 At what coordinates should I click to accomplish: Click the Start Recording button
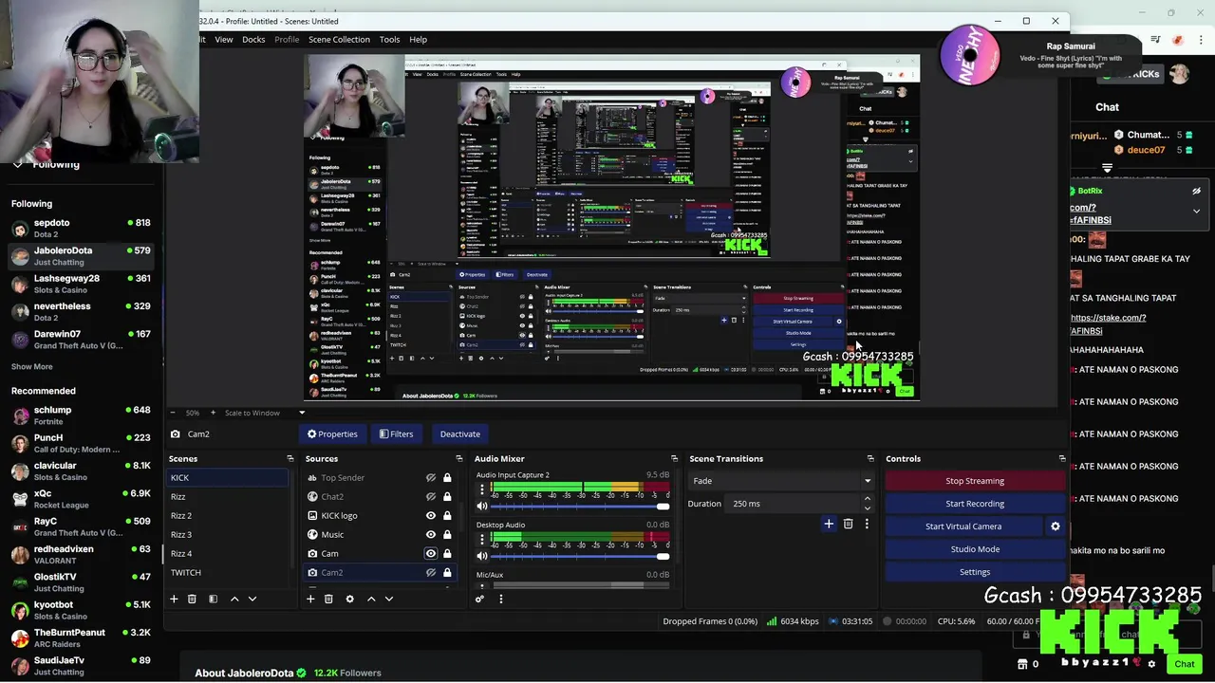pos(975,504)
